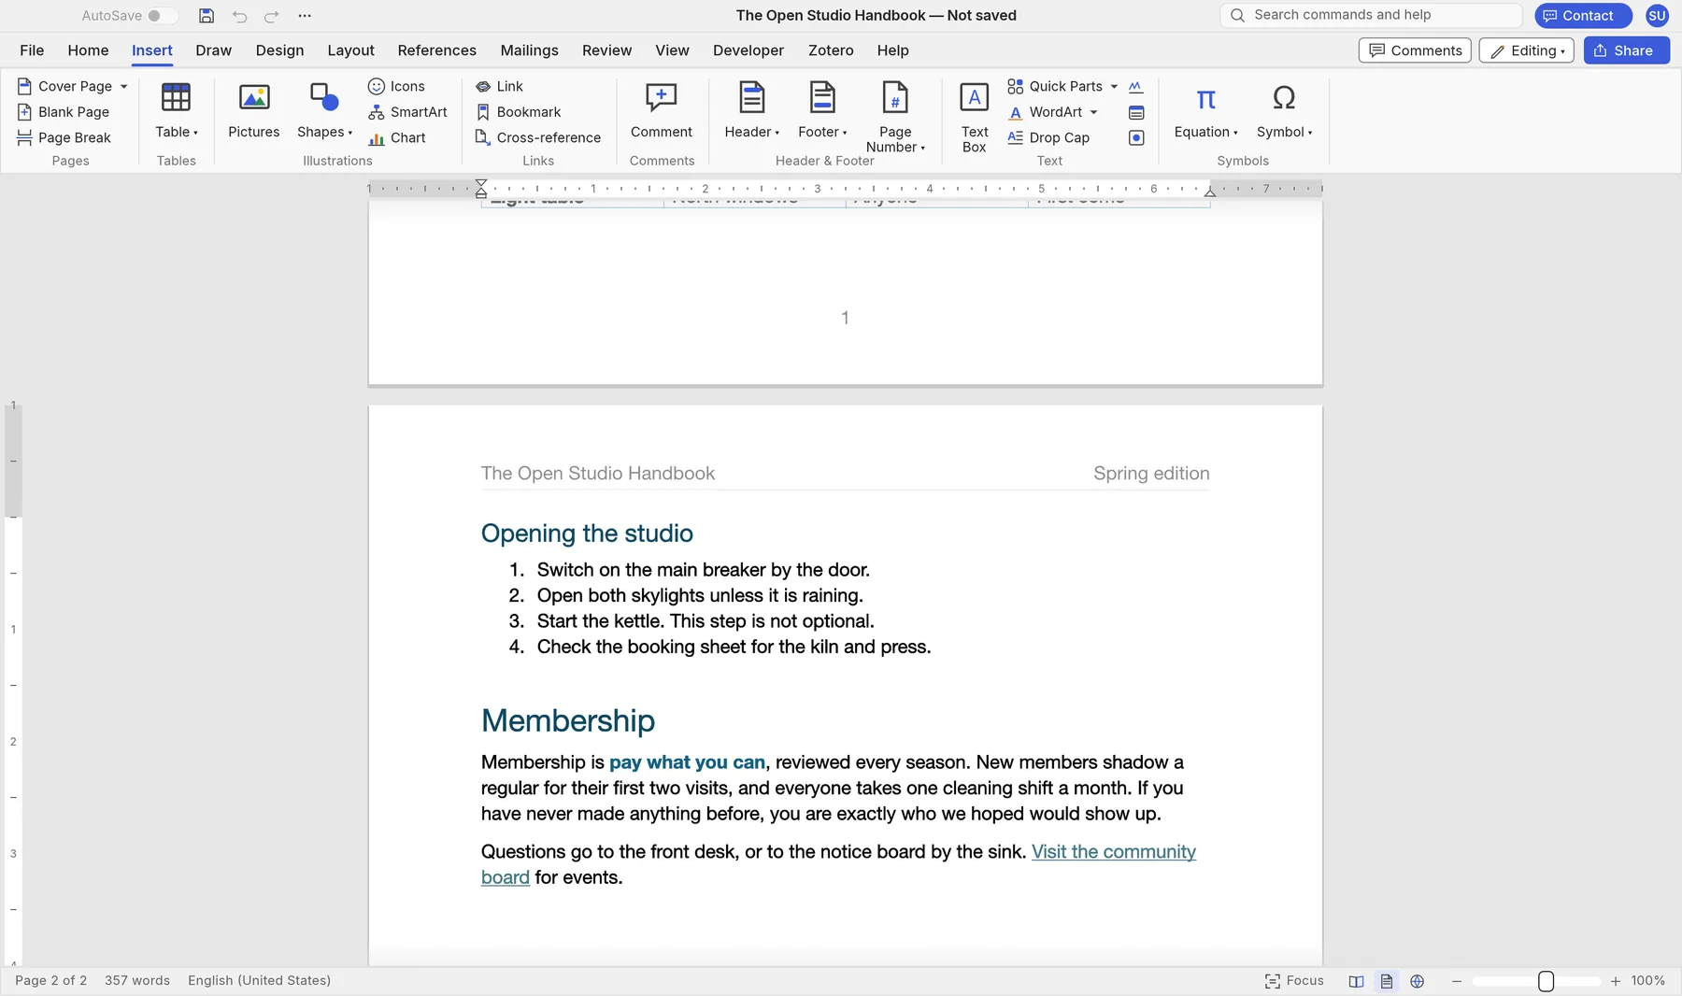The width and height of the screenshot is (1682, 996).
Task: Insert a SmartArt graphic
Action: (407, 112)
